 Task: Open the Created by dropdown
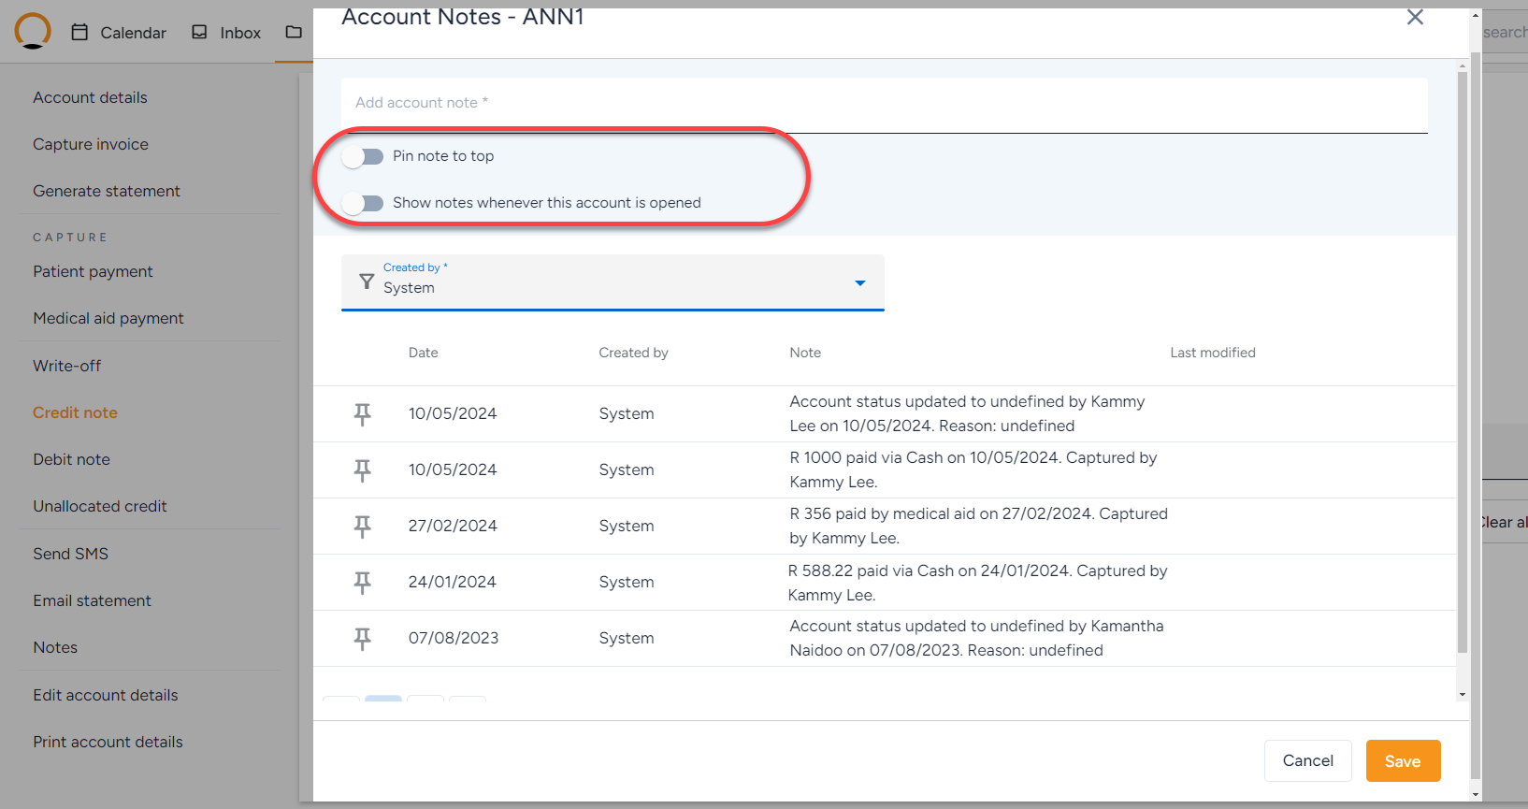click(x=613, y=282)
